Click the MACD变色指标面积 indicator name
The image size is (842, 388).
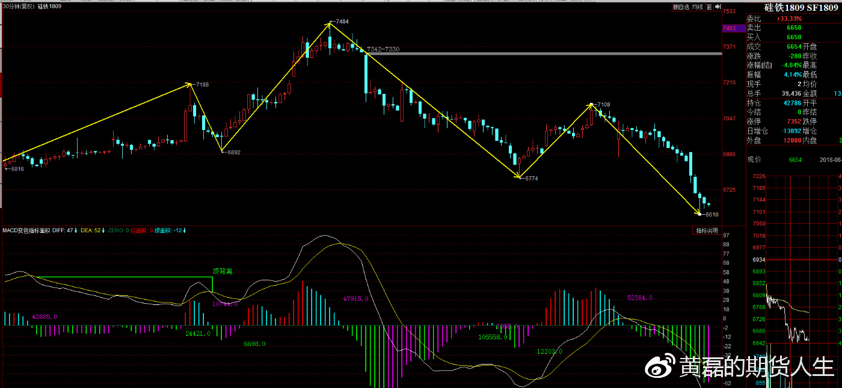26,230
